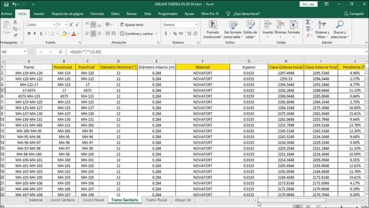Open the borders dropdown arrow
The image size is (369, 208).
click(57, 34)
